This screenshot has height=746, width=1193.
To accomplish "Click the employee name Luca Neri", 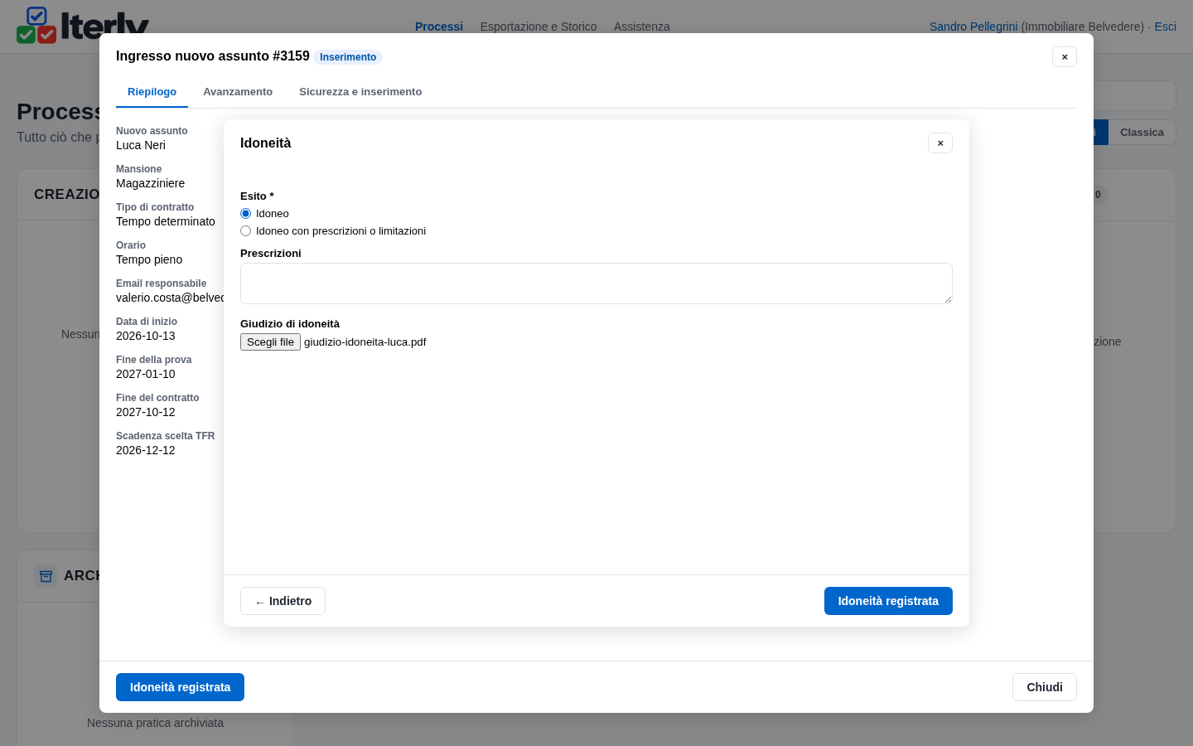I will (141, 145).
